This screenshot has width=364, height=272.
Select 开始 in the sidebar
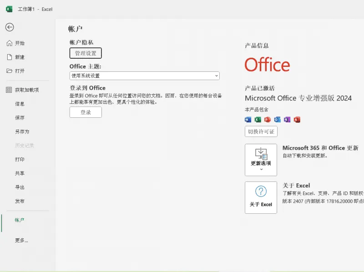click(20, 43)
